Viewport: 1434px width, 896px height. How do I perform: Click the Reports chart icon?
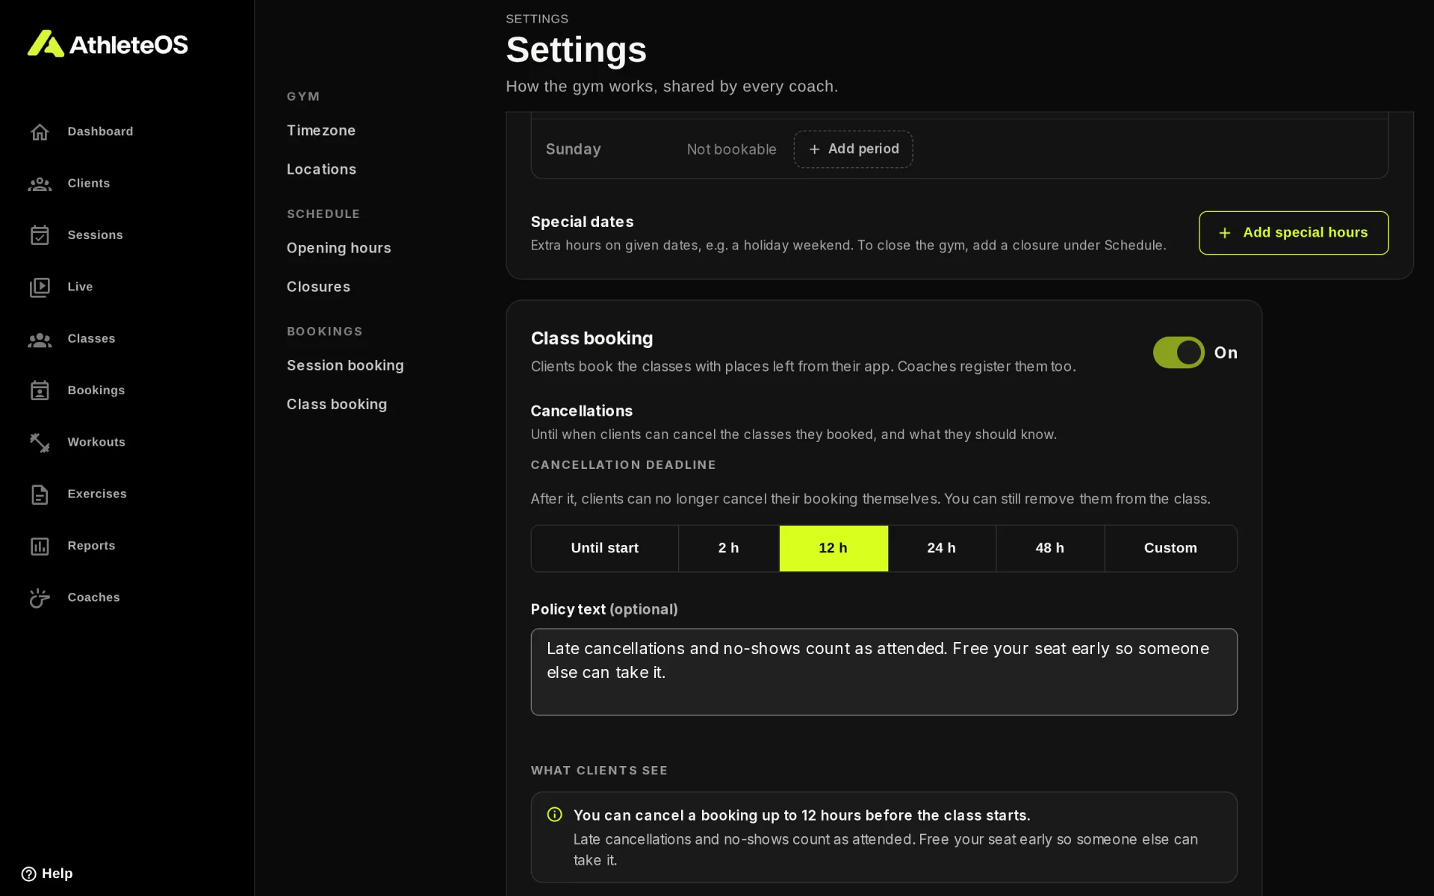click(40, 547)
